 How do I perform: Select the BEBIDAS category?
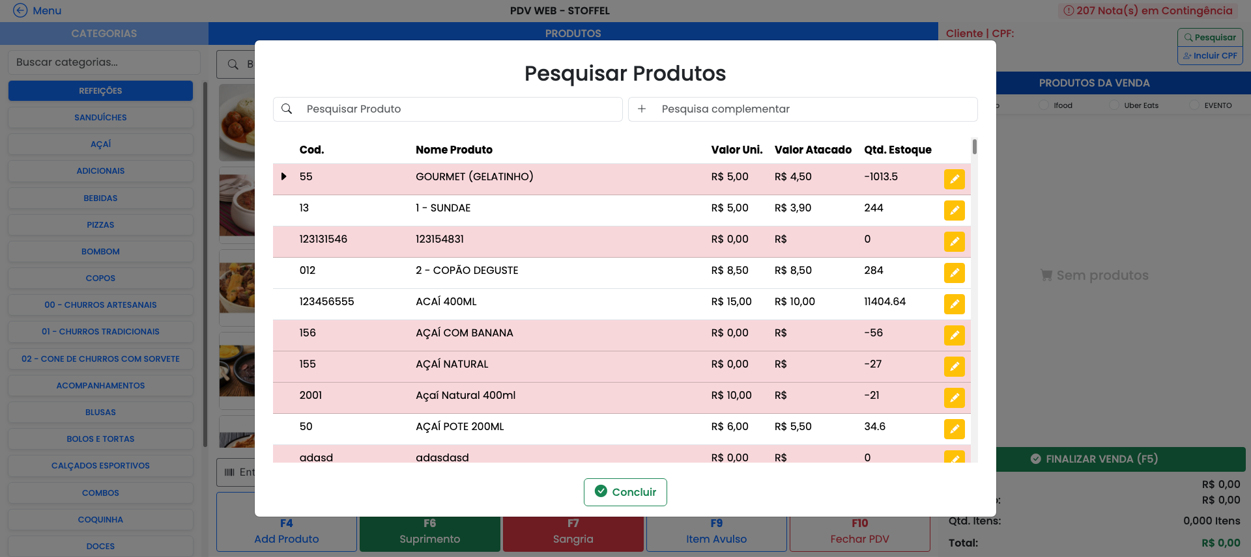click(x=100, y=198)
